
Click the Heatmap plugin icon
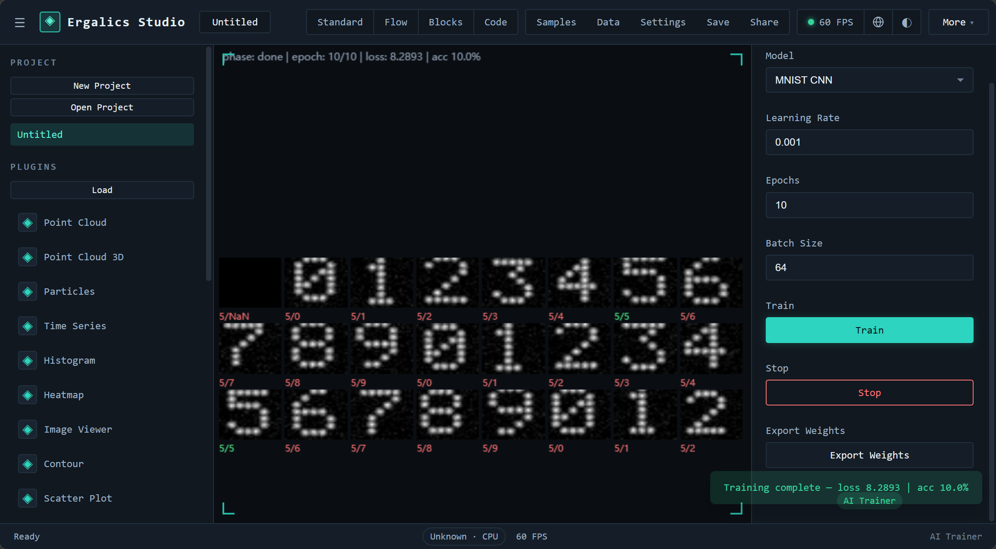(x=28, y=395)
